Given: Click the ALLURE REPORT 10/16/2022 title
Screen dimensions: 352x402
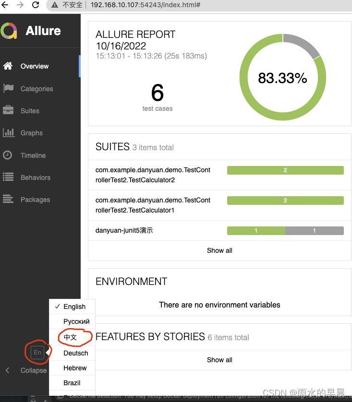Looking at the screenshot, I should (x=135, y=40).
